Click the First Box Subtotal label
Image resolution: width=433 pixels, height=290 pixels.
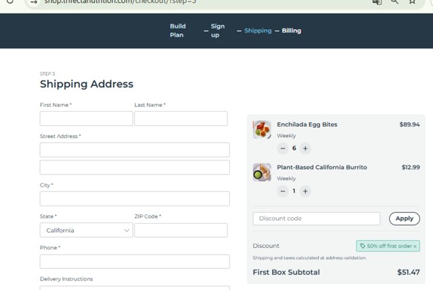286,272
